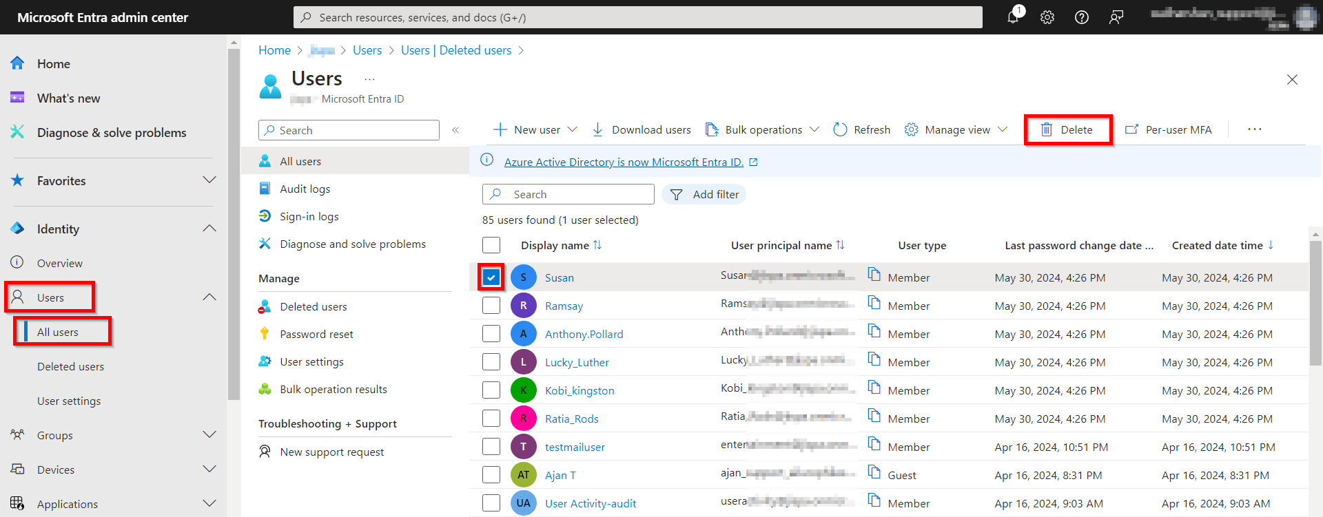Open the Azure Active Directory renamed link
This screenshot has width=1323, height=517.
(624, 162)
